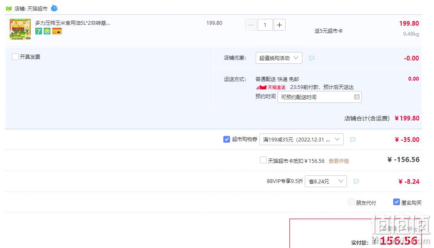Viewport: 434px width, 248px height.
Task: Click the unit price 199.80 text
Action: click(214, 23)
